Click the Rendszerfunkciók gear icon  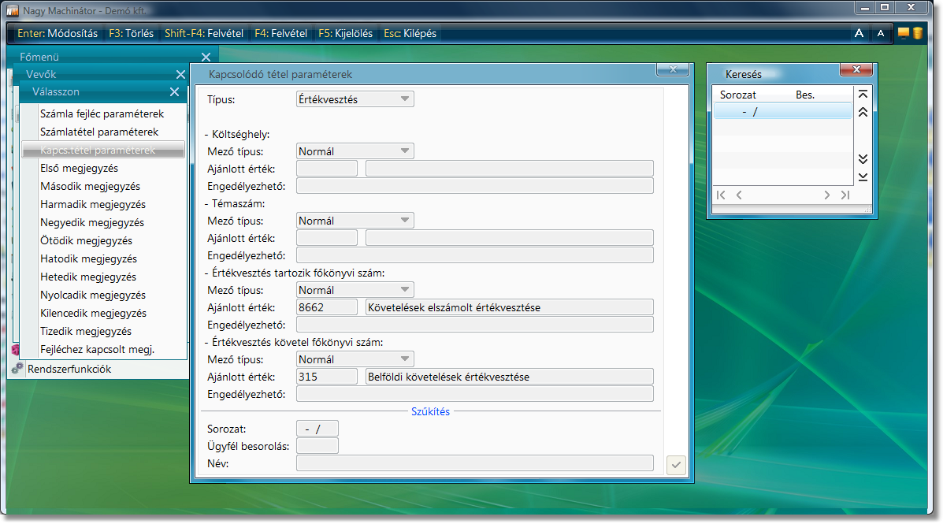coord(17,368)
